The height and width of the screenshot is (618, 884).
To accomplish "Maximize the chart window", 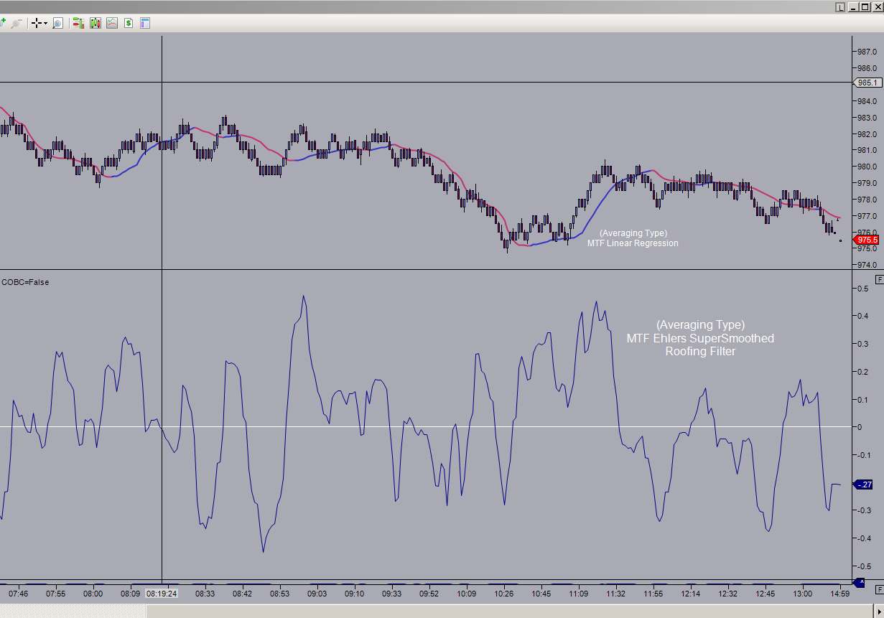I will 865,6.
